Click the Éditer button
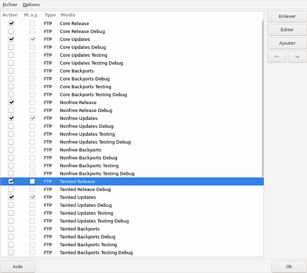 pos(287,30)
